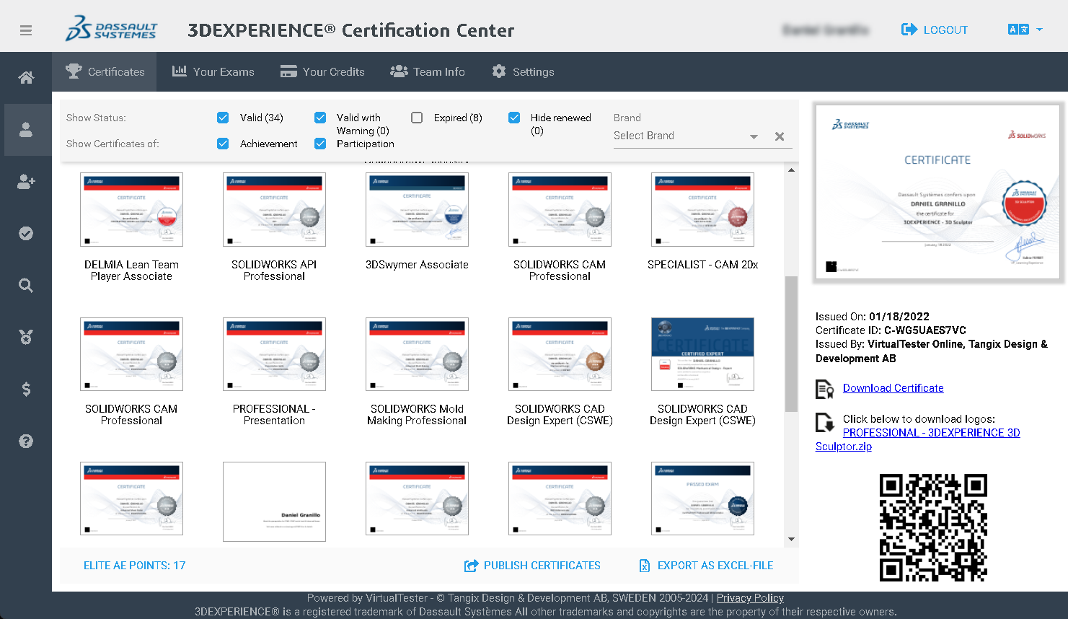
Task: Click the medal award icon in the sidebar
Action: (27, 337)
